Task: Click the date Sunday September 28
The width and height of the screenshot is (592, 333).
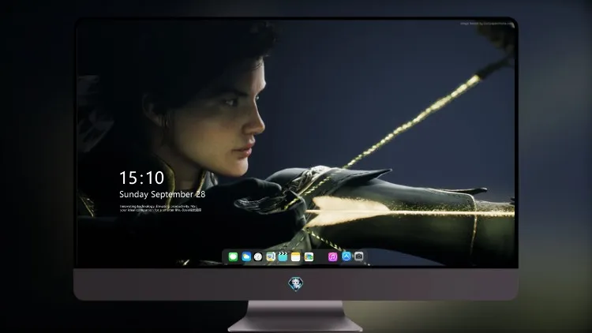Action: point(163,194)
